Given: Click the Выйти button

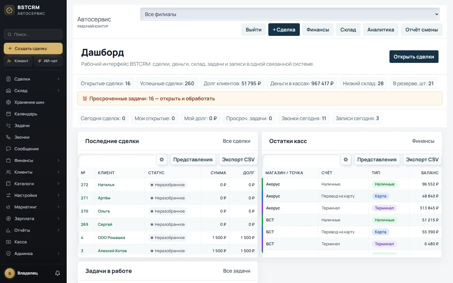Looking at the screenshot, I should click(254, 30).
